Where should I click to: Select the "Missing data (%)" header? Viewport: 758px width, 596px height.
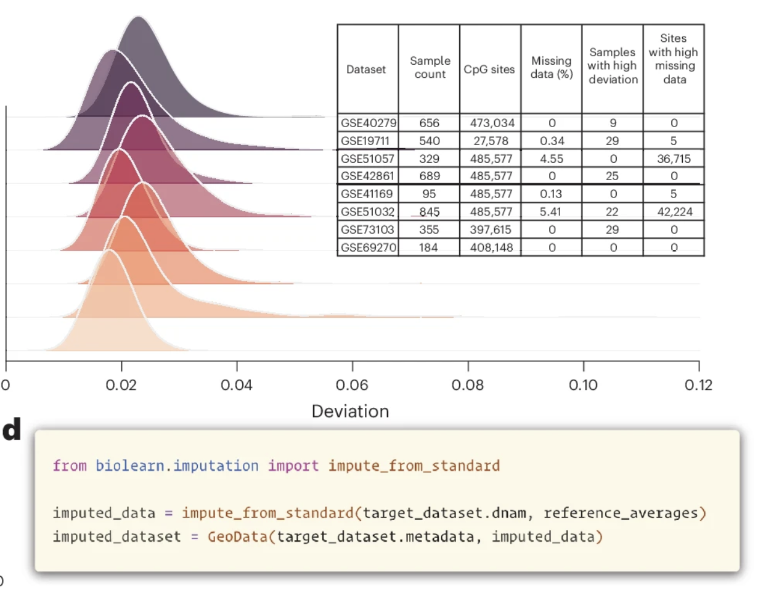point(551,68)
